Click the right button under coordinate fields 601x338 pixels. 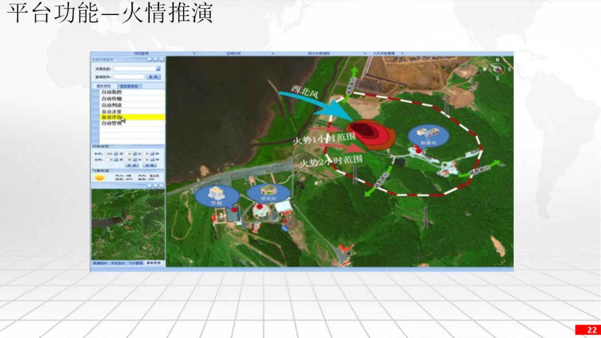click(150, 165)
